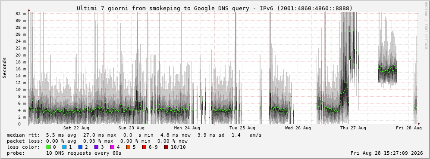Click the Fri 28 Aug axis label
The image size is (430, 159).
(408, 128)
